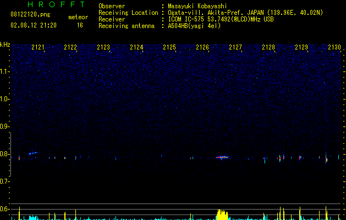Click the long meteor echo before 2127
Image resolution: width=346 pixels, height=220 pixels.
pyautogui.click(x=222, y=157)
